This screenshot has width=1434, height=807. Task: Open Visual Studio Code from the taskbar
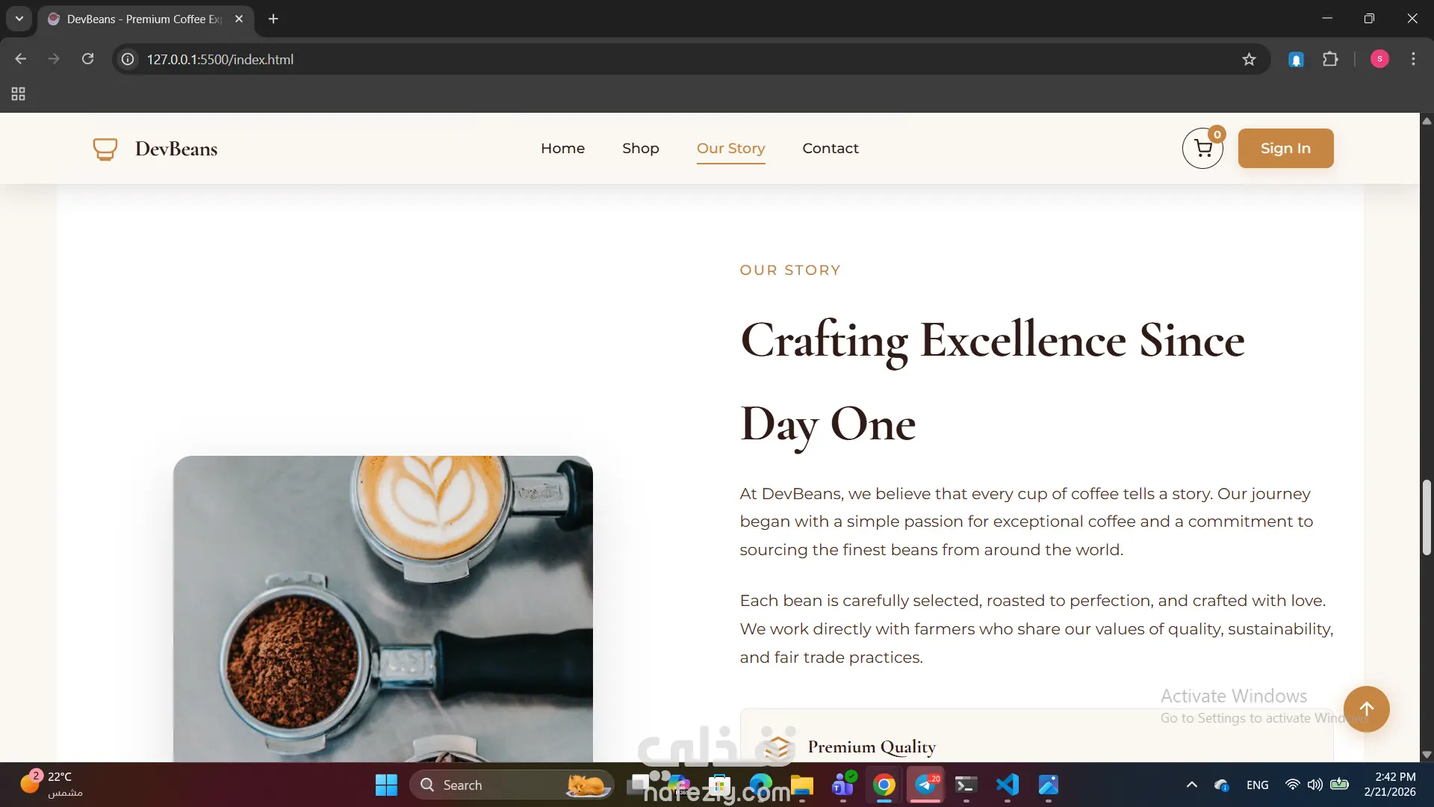(1007, 785)
